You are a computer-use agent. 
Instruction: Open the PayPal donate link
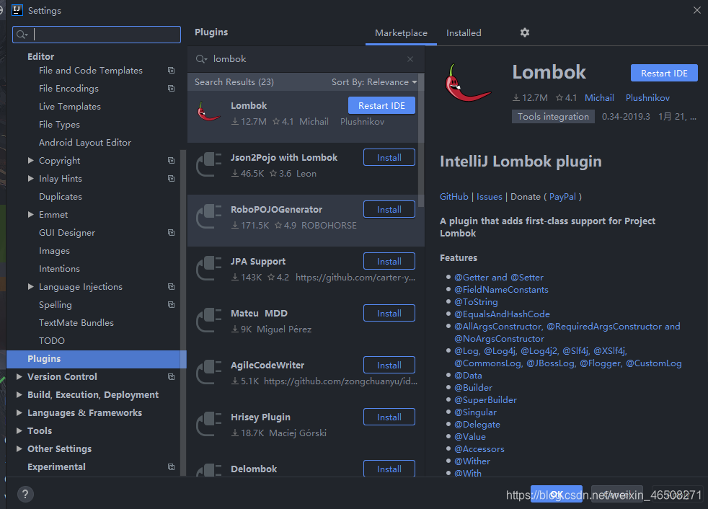pos(562,197)
